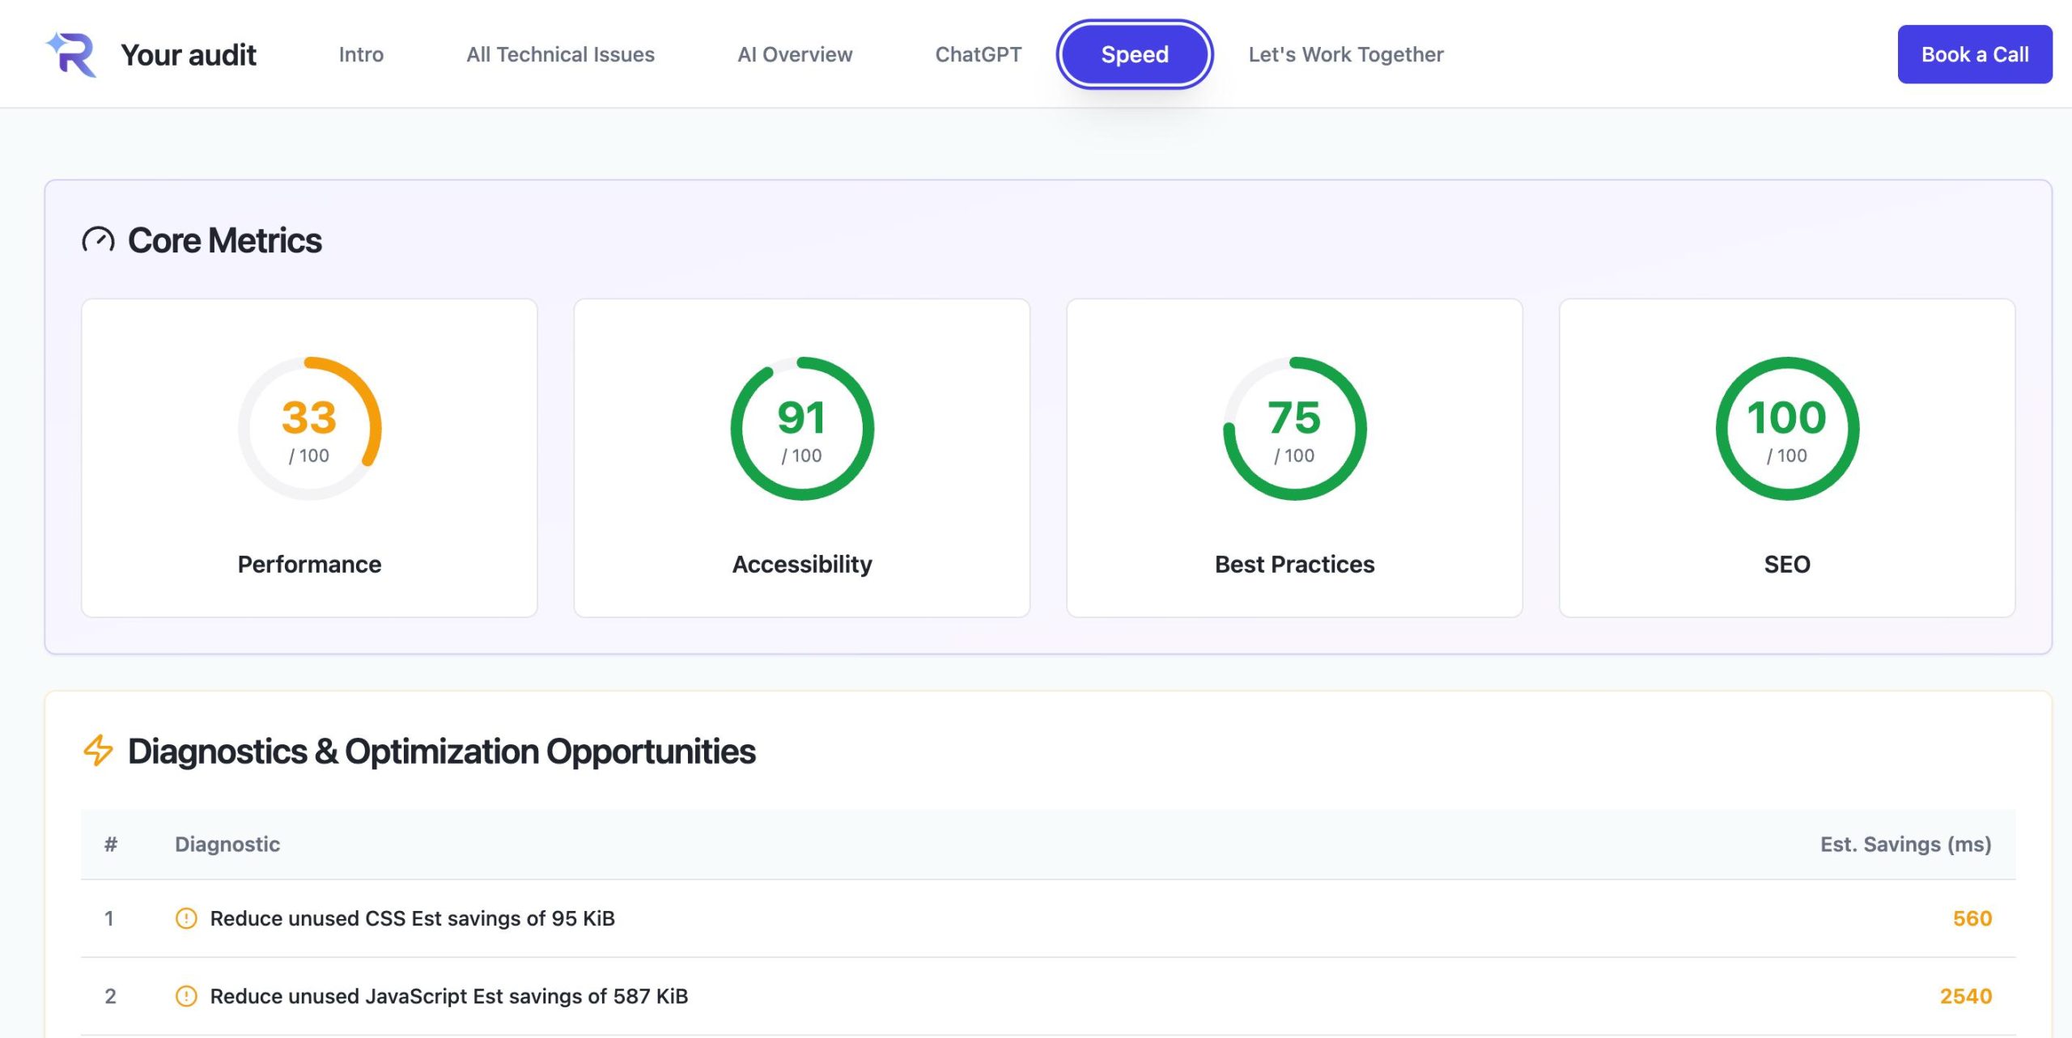Open the ChatGPT tab
This screenshot has height=1038, width=2072.
(x=978, y=54)
